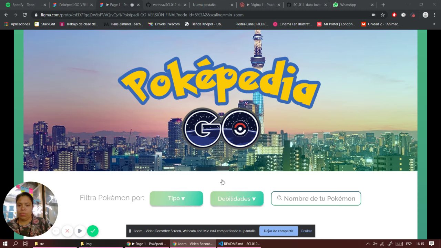The image size is (441, 248).
Task: Hide the Loom sharing bar via Ocultar
Action: (306, 231)
